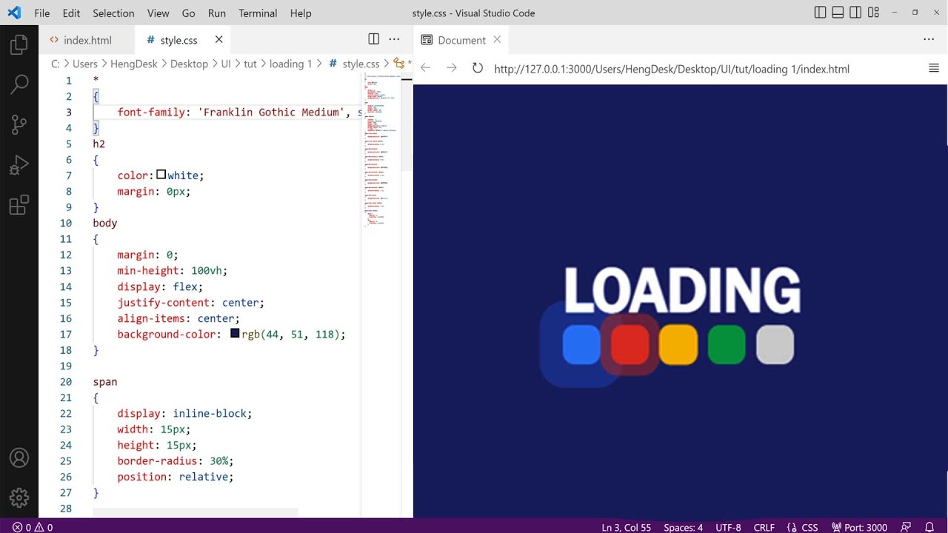948x533 pixels.
Task: Split the editor right
Action: 374,39
